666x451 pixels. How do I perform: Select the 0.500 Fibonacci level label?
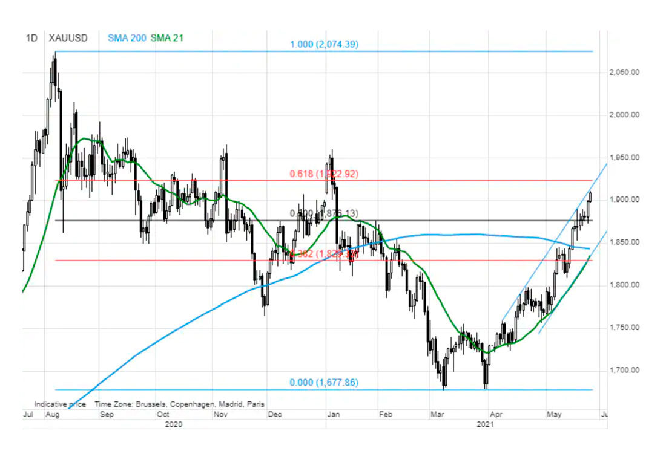click(x=324, y=213)
